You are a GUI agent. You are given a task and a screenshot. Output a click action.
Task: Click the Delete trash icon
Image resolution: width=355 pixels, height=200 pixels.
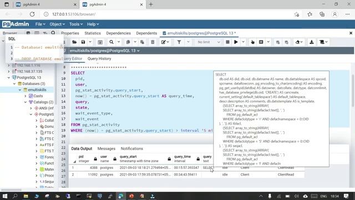coord(153,42)
